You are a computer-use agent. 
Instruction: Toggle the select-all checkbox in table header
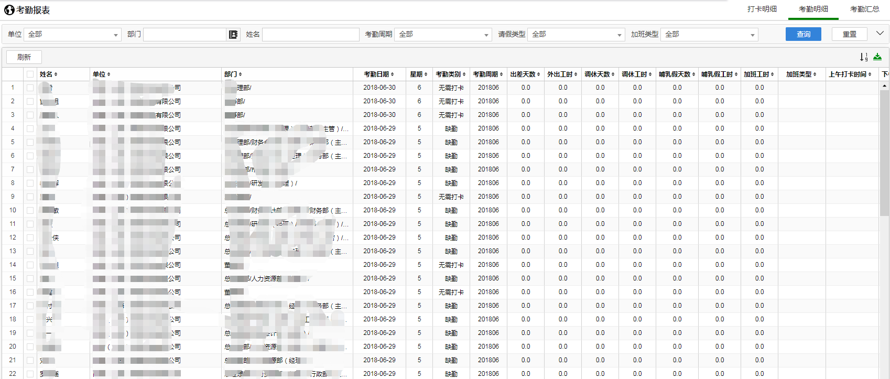click(30, 74)
